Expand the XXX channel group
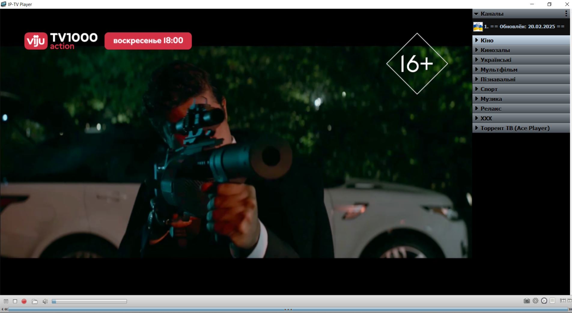Screen dimensions: 572x313 point(521,118)
